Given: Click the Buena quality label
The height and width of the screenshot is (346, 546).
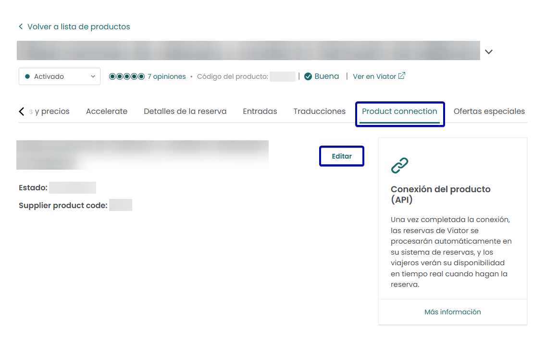Looking at the screenshot, I should tap(327, 76).
